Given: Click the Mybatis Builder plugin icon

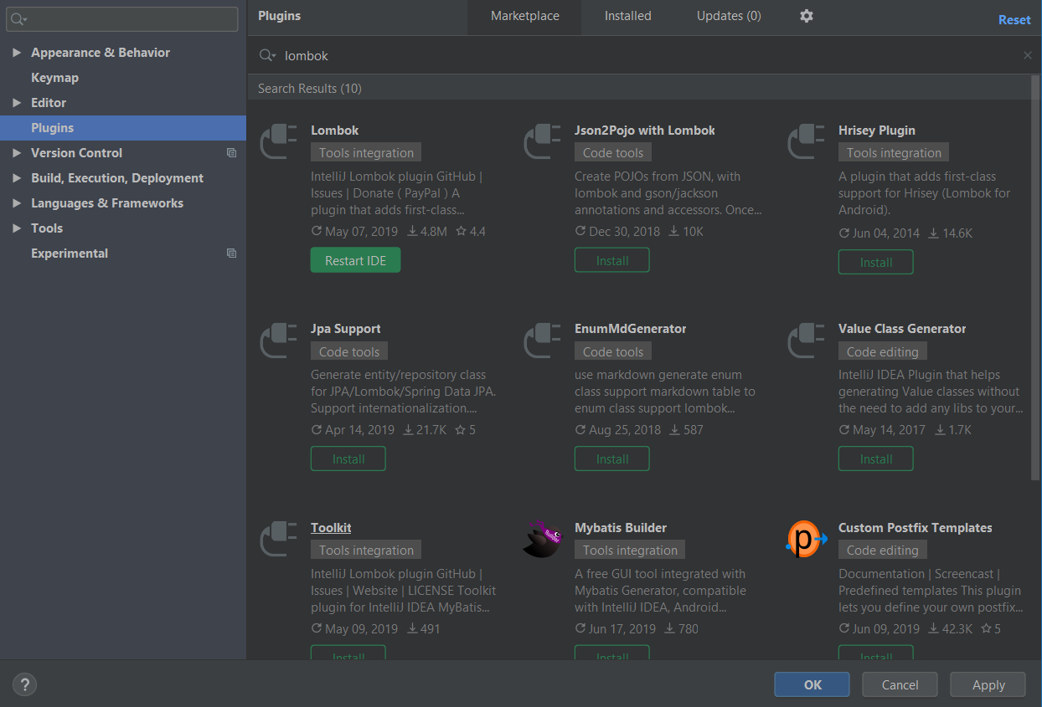Looking at the screenshot, I should coord(542,539).
